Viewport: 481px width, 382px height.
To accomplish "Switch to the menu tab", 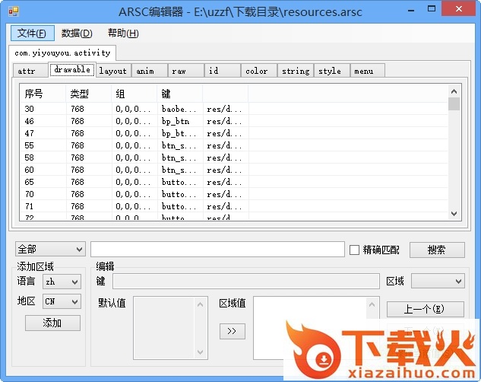I will pyautogui.click(x=368, y=71).
